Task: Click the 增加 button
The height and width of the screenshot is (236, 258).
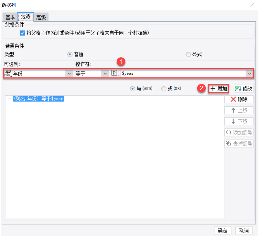Action: 219,89
